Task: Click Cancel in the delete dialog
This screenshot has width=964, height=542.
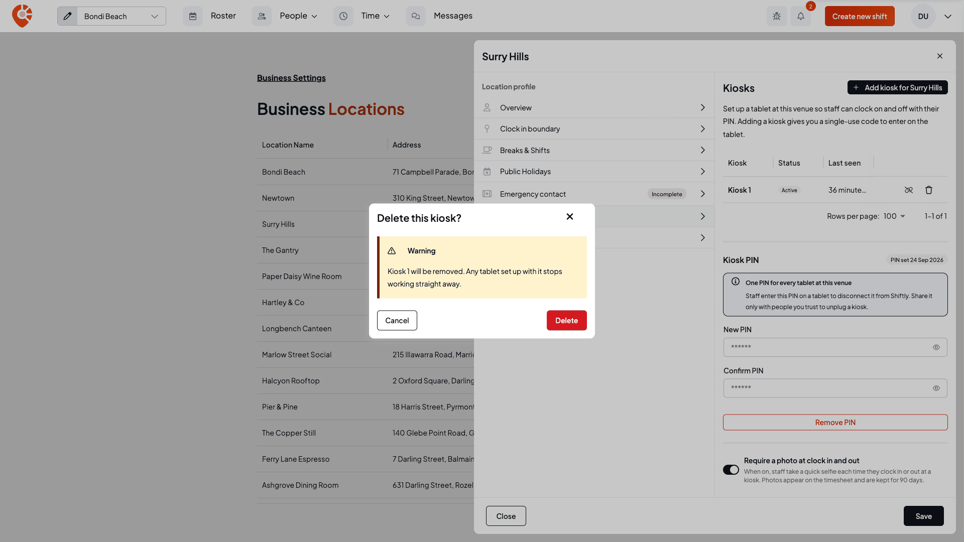Action: pos(397,321)
